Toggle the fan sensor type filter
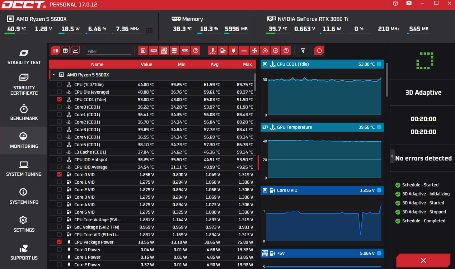Viewport: 455px width, 269px height. tap(254, 51)
